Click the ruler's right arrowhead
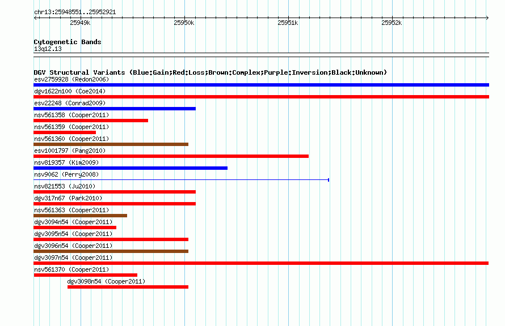The image size is (505, 326). pos(487,18)
